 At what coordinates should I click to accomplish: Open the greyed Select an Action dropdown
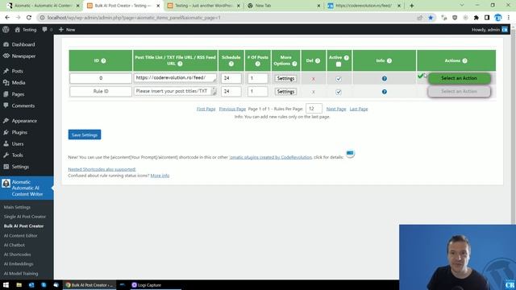(459, 91)
